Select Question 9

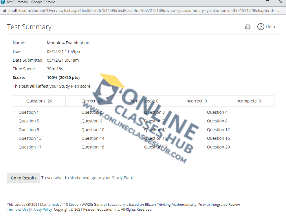[x=29, y=130]
